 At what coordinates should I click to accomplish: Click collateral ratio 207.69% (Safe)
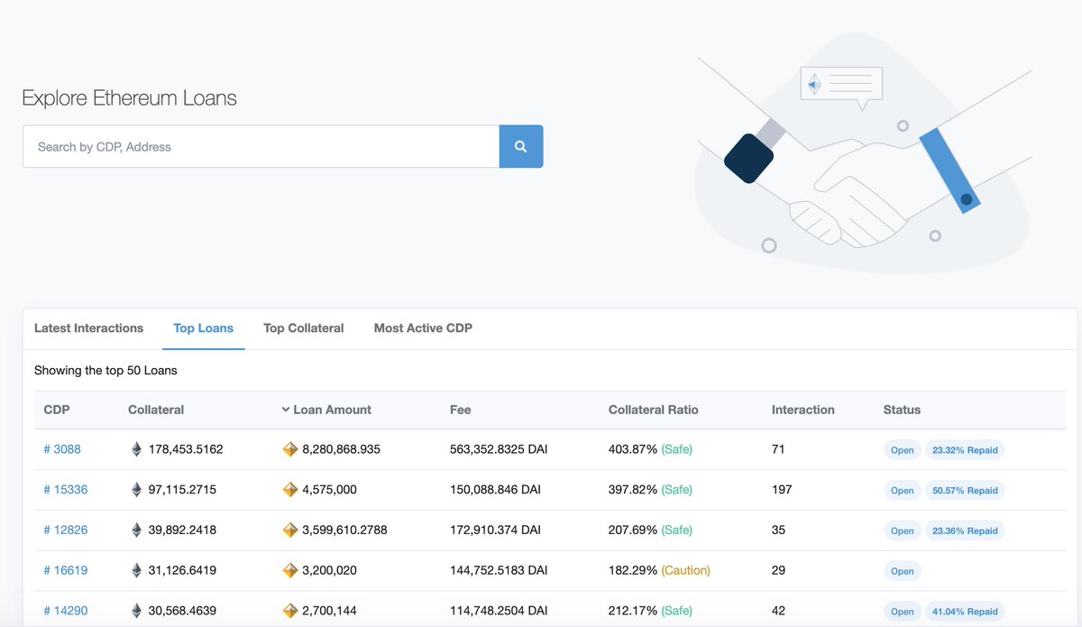pos(650,530)
